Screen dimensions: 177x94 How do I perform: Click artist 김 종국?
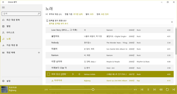(87, 68)
